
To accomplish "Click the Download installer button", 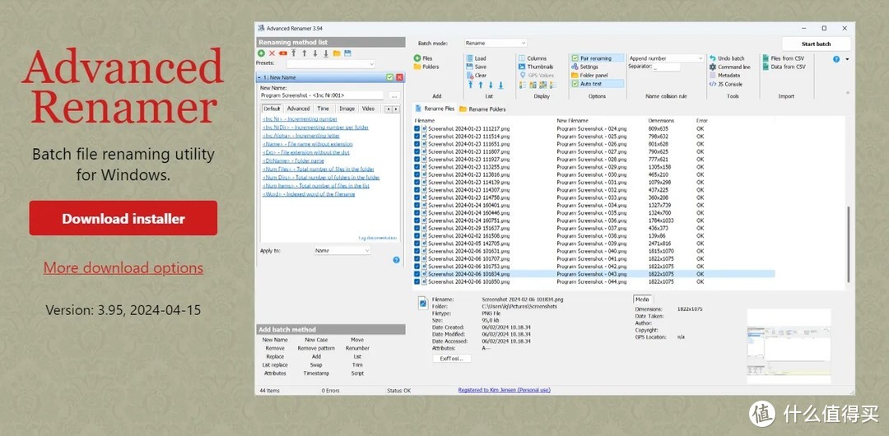I will (123, 218).
